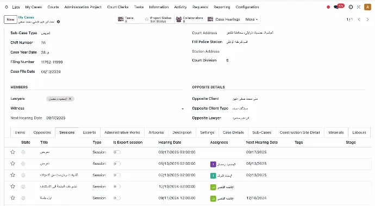The height and width of the screenshot is (206, 375).
Task: Open the My Cases menu
Action: click(34, 7)
